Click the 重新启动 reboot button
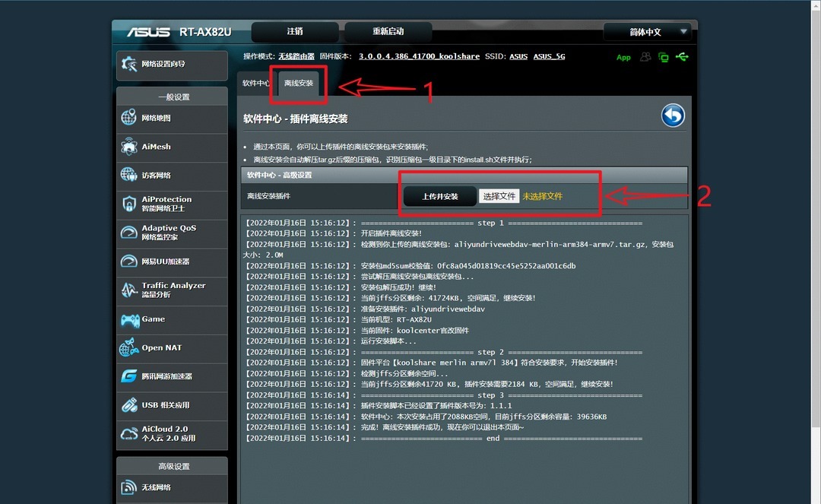 pyautogui.click(x=388, y=32)
